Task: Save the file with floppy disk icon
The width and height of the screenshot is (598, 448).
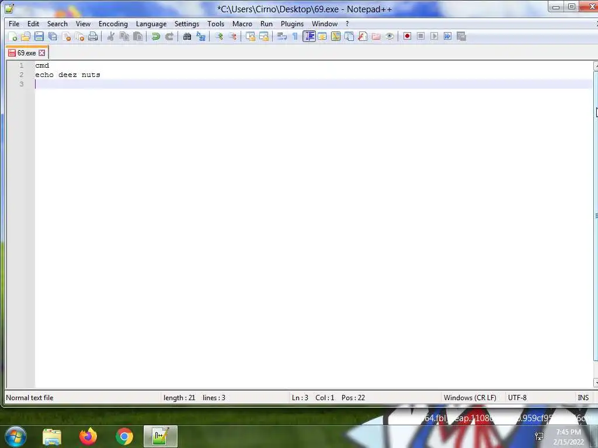Action: pyautogui.click(x=39, y=37)
